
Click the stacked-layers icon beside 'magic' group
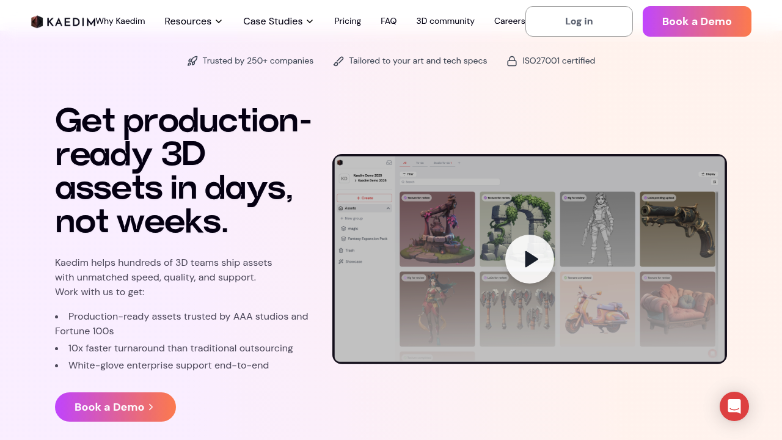(x=343, y=229)
